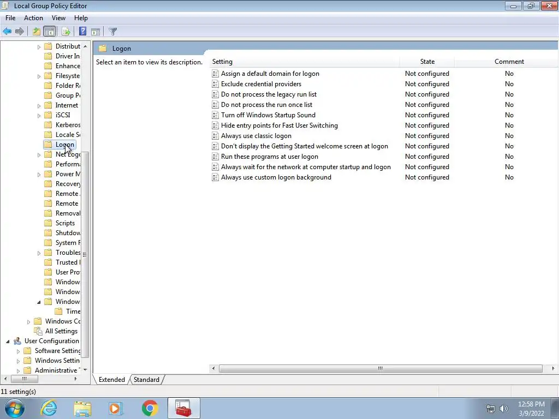Screen dimensions: 559x419
Task: Sort by the Setting column header
Action: (305, 62)
